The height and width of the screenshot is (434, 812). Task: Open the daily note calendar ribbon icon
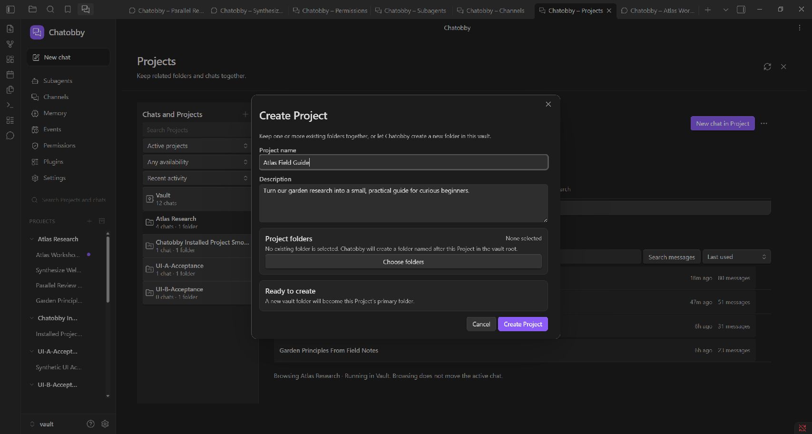pos(10,75)
